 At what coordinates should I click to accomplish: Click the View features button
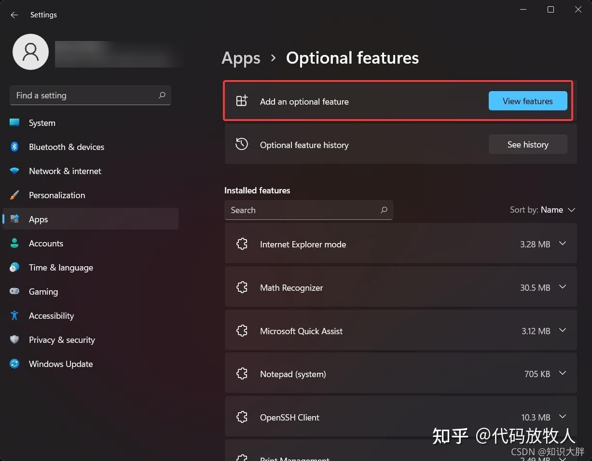coord(527,101)
